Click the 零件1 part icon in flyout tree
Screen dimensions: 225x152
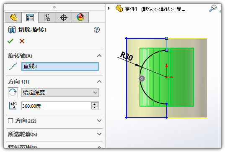119,8
